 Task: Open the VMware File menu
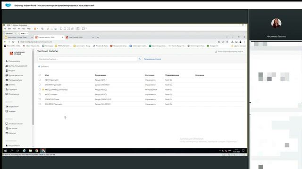click(5, 29)
